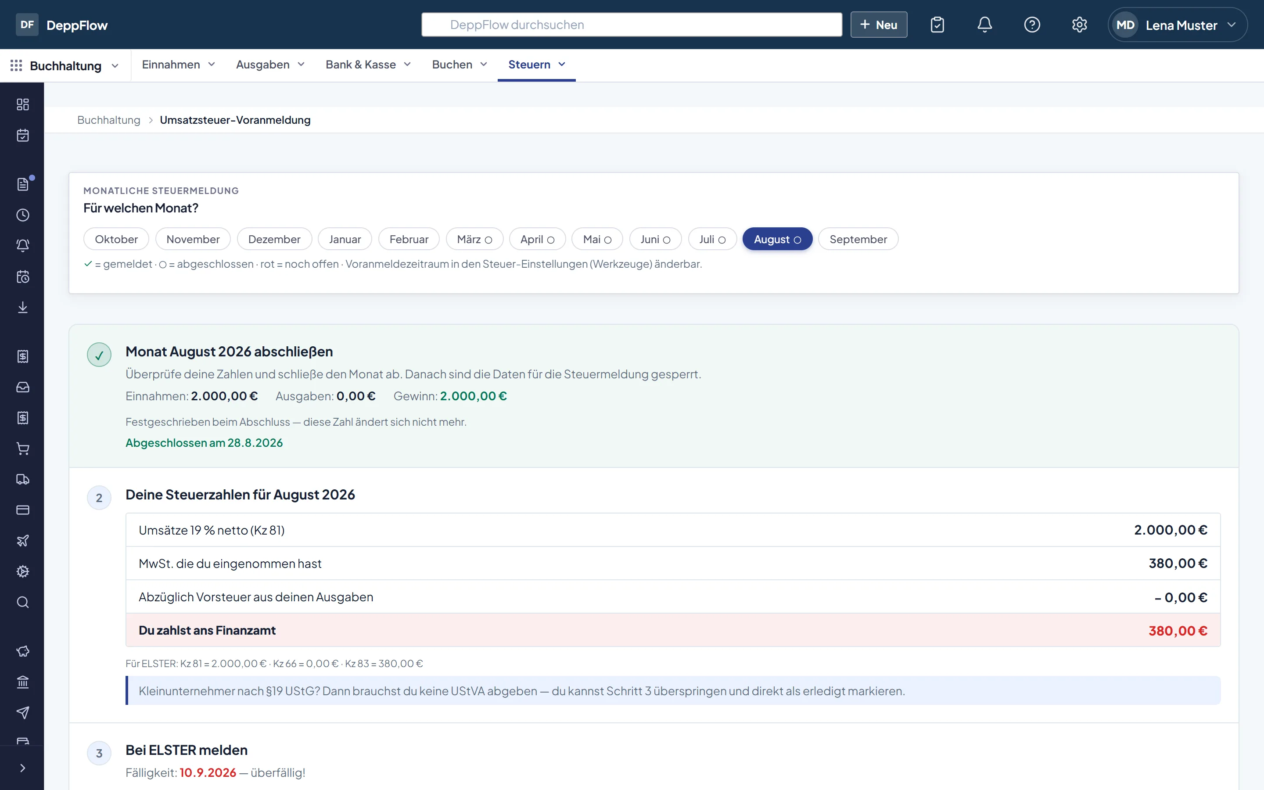The height and width of the screenshot is (790, 1264).
Task: Open the Einnahmen menu
Action: (x=179, y=64)
